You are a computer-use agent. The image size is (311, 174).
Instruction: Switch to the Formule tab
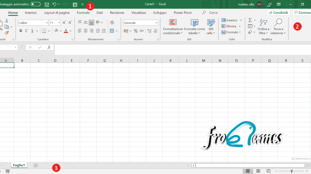click(x=83, y=13)
